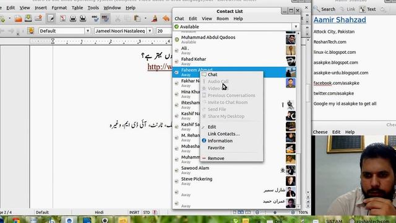The image size is (396, 223).
Task: Open the Default paragraph style dropdown
Action: pyautogui.click(x=88, y=31)
